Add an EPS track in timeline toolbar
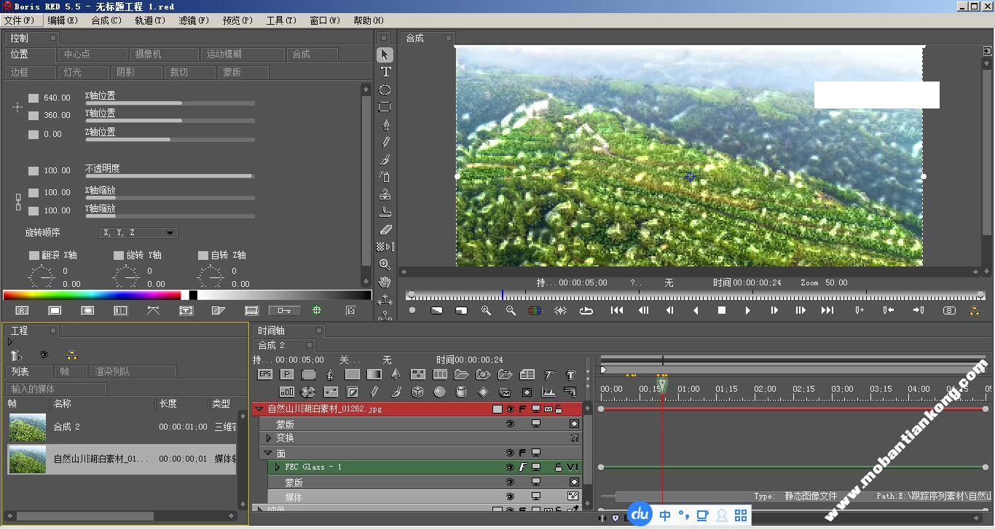This screenshot has height=530, width=995. (265, 374)
